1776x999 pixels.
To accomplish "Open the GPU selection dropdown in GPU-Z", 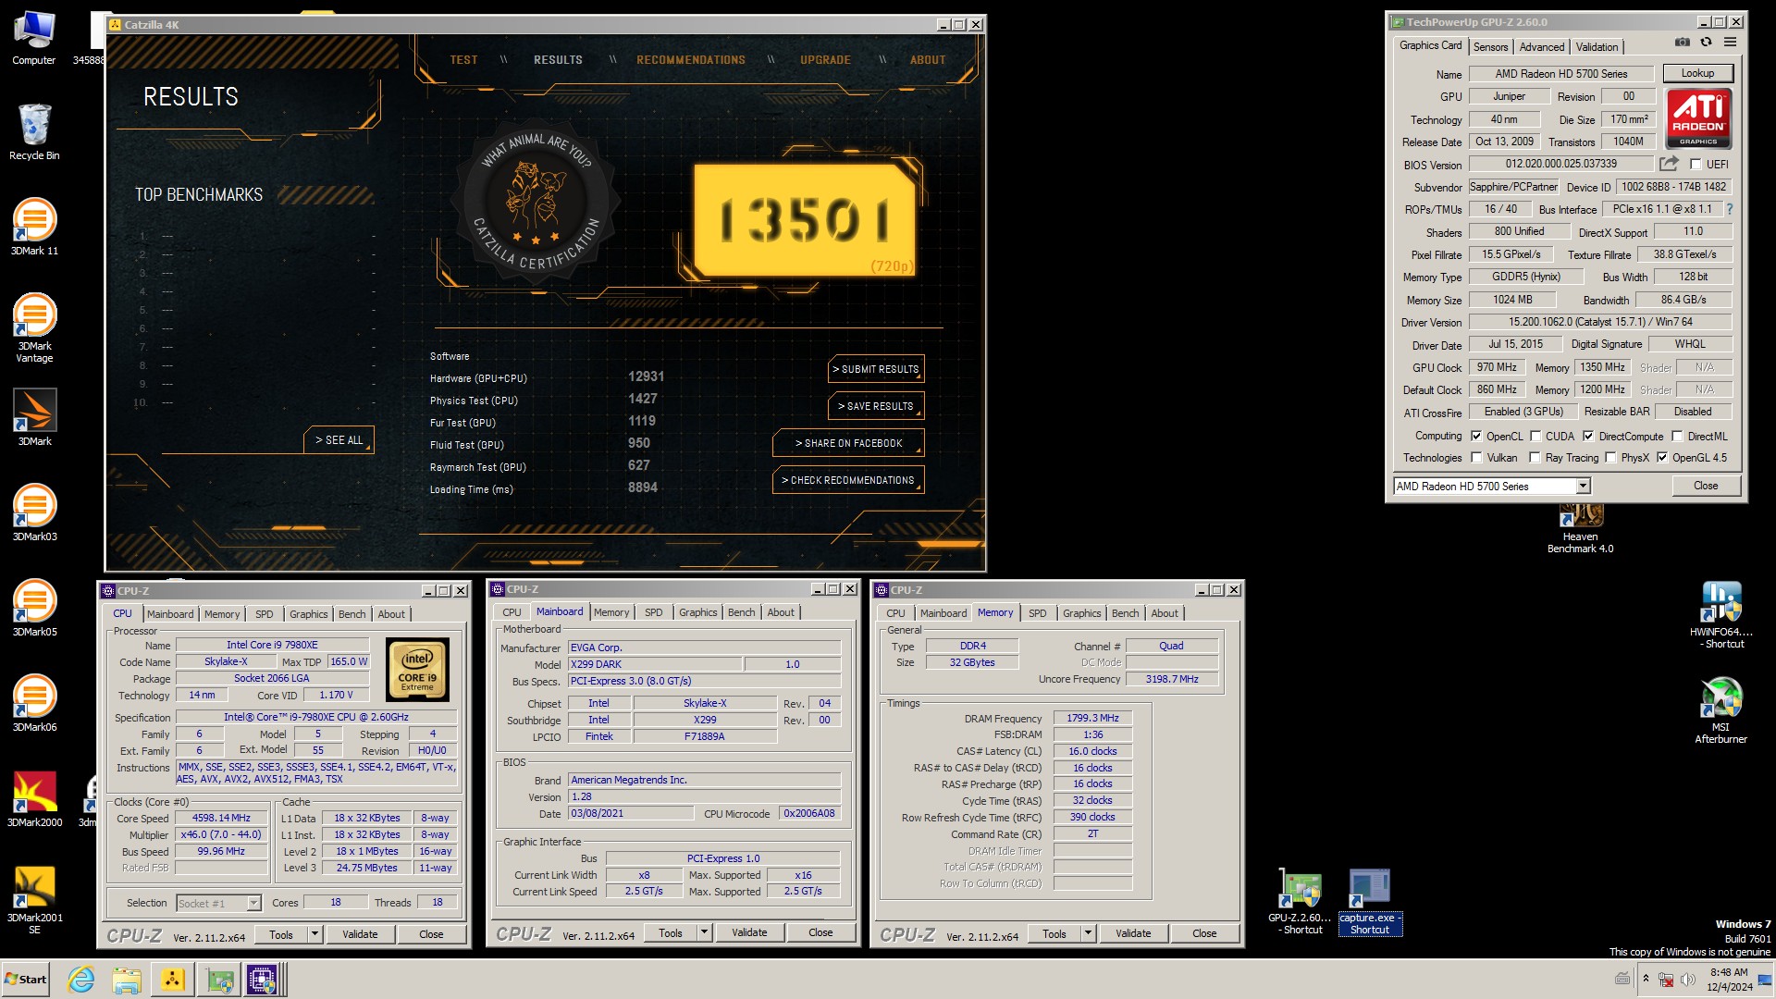I will click(x=1583, y=486).
